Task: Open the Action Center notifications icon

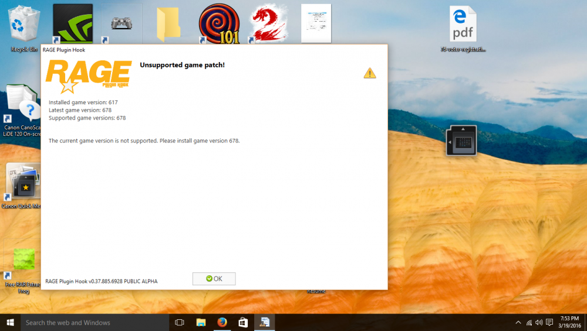Action: coord(549,322)
